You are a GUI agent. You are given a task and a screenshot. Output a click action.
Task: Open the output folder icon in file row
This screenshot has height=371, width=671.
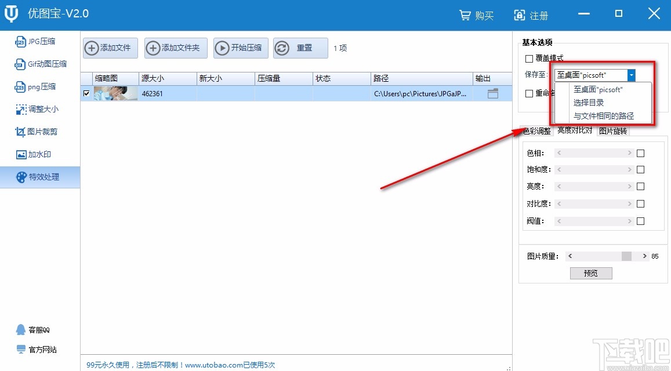pyautogui.click(x=492, y=94)
